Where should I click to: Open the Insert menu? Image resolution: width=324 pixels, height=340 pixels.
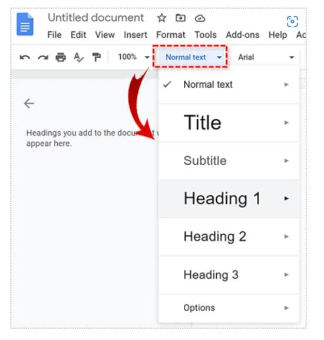[135, 35]
